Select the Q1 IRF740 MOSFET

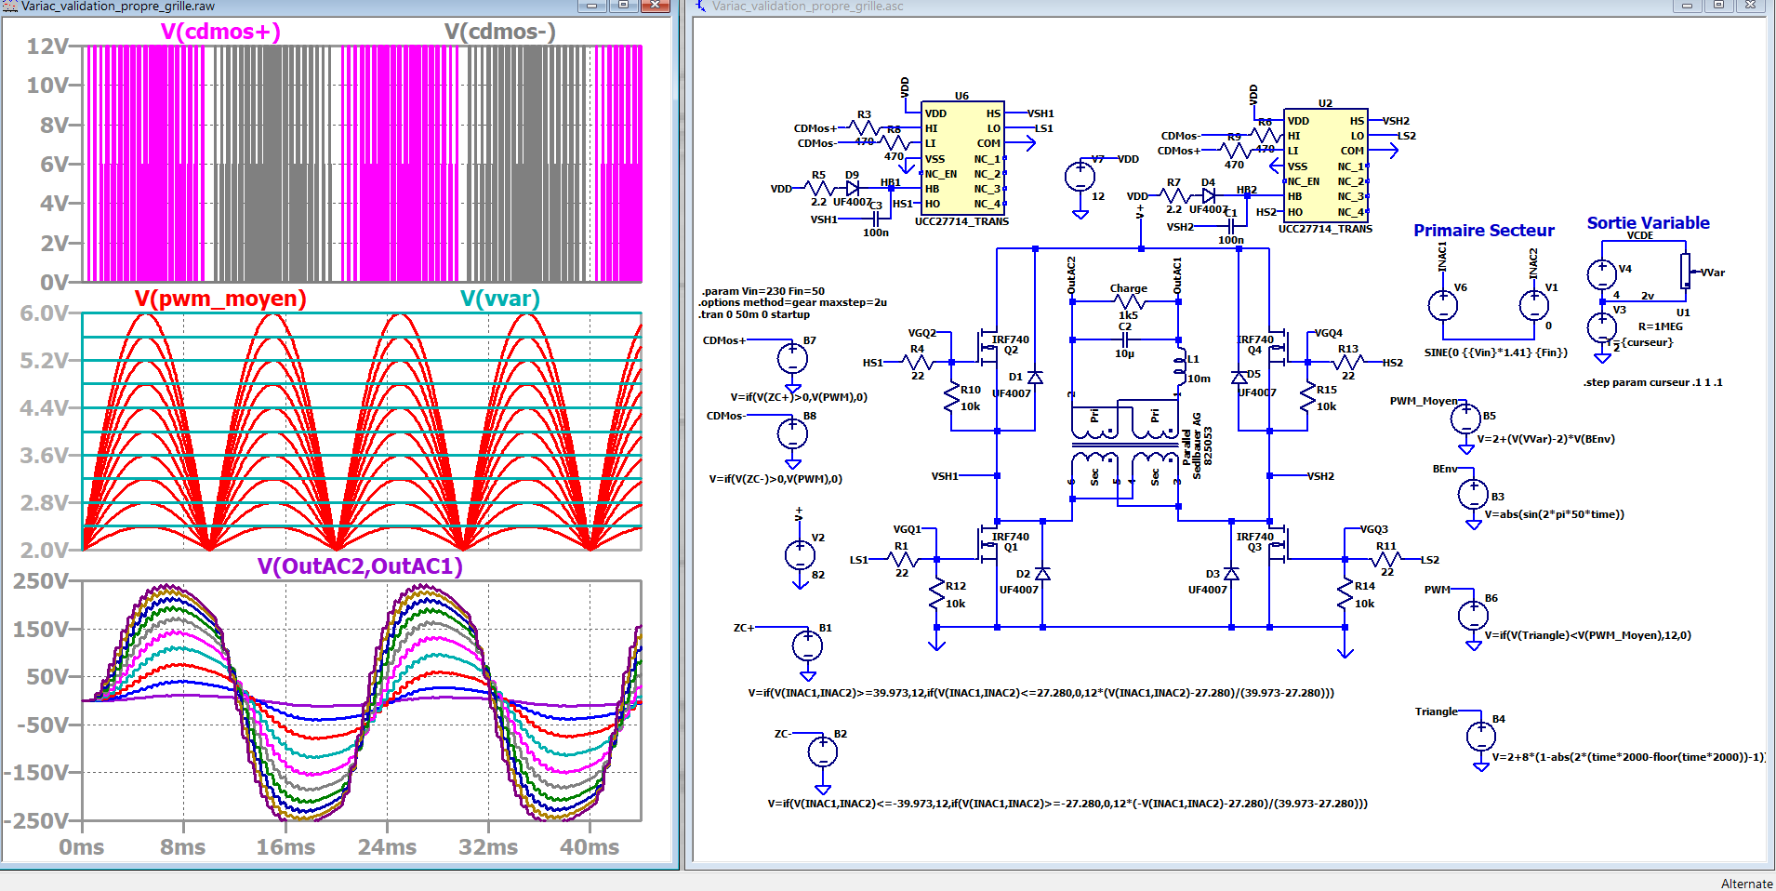tap(987, 546)
